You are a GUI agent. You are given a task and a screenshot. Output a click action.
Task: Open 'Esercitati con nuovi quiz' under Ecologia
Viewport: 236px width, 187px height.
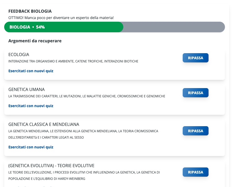31,71
